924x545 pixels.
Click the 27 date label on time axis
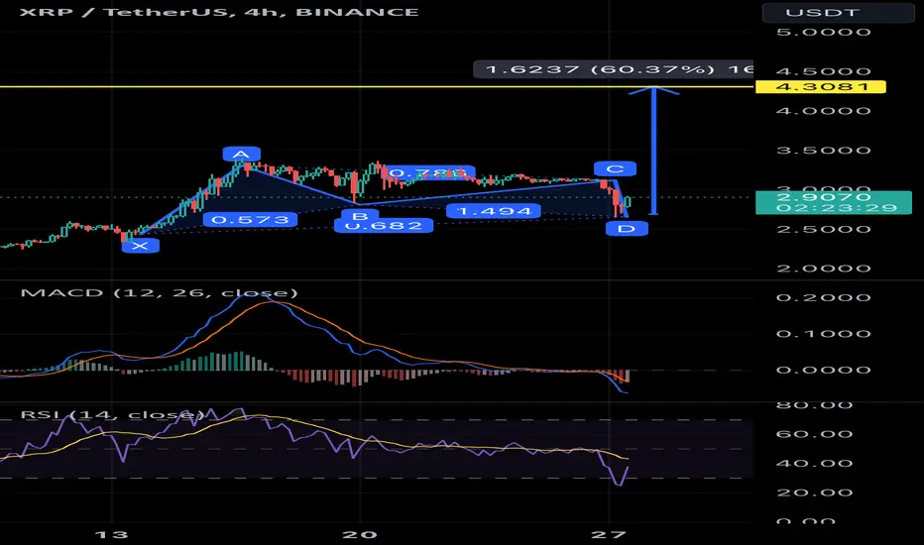[x=609, y=534]
